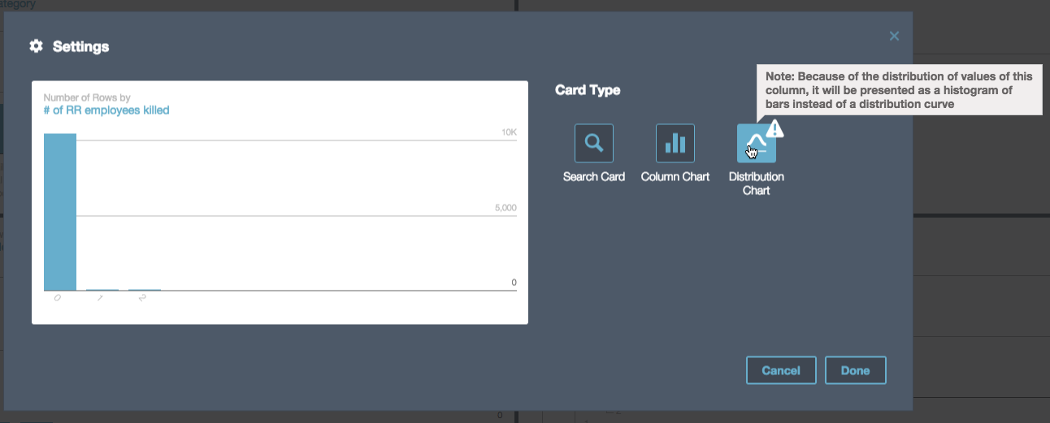Click the 'Search Card' text label
The height and width of the screenshot is (423, 1050).
(x=594, y=177)
